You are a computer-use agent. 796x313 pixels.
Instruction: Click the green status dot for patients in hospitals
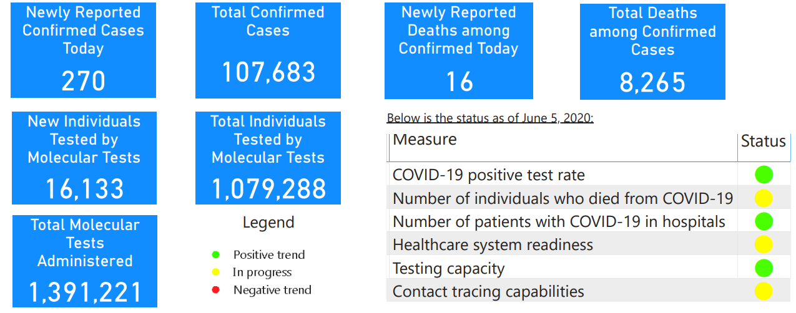click(764, 221)
